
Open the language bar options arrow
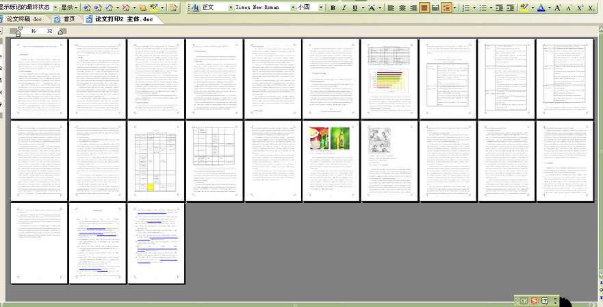coord(555,302)
